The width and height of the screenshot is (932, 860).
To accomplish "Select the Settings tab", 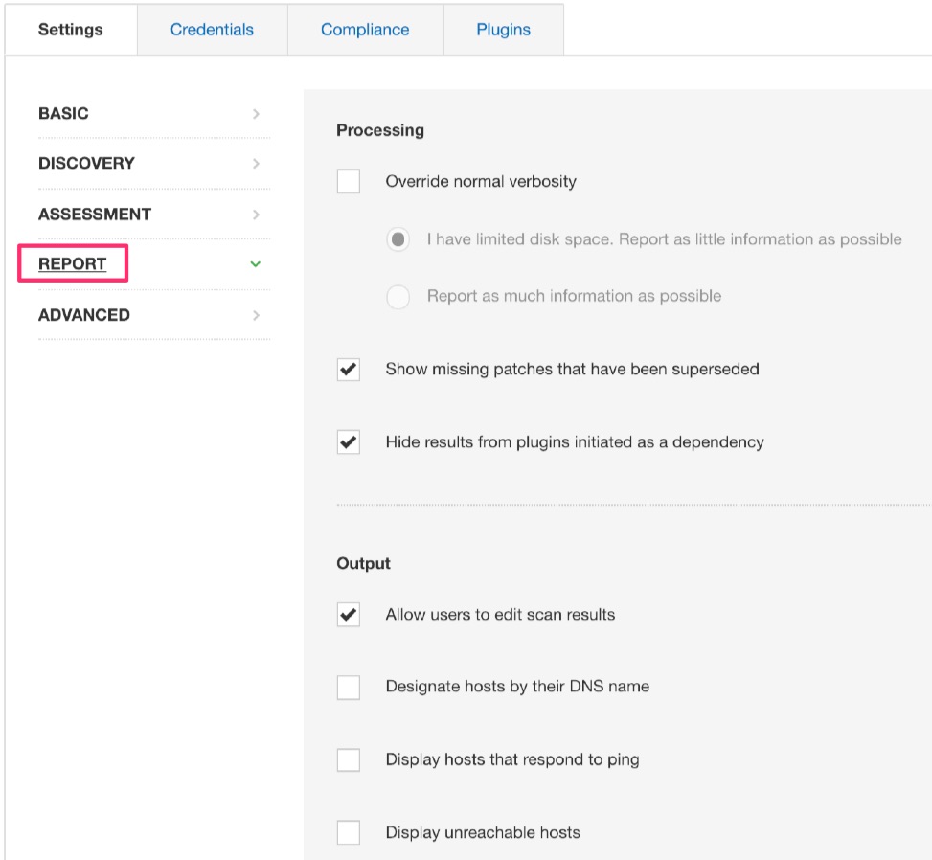I will (71, 30).
